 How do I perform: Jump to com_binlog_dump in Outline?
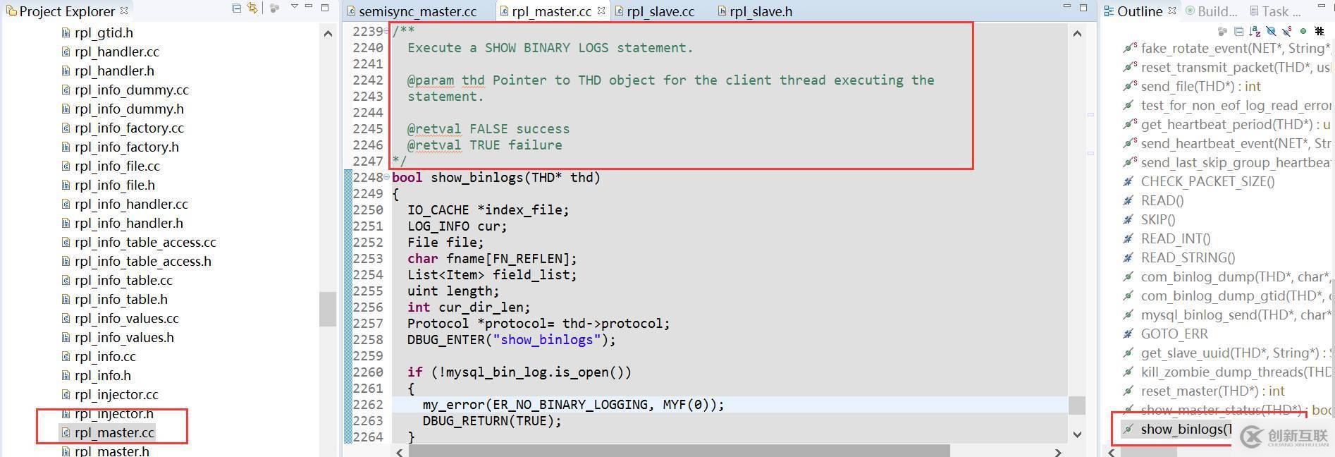[1226, 276]
